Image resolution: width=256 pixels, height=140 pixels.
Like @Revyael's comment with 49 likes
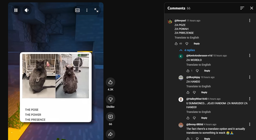(x=176, y=44)
